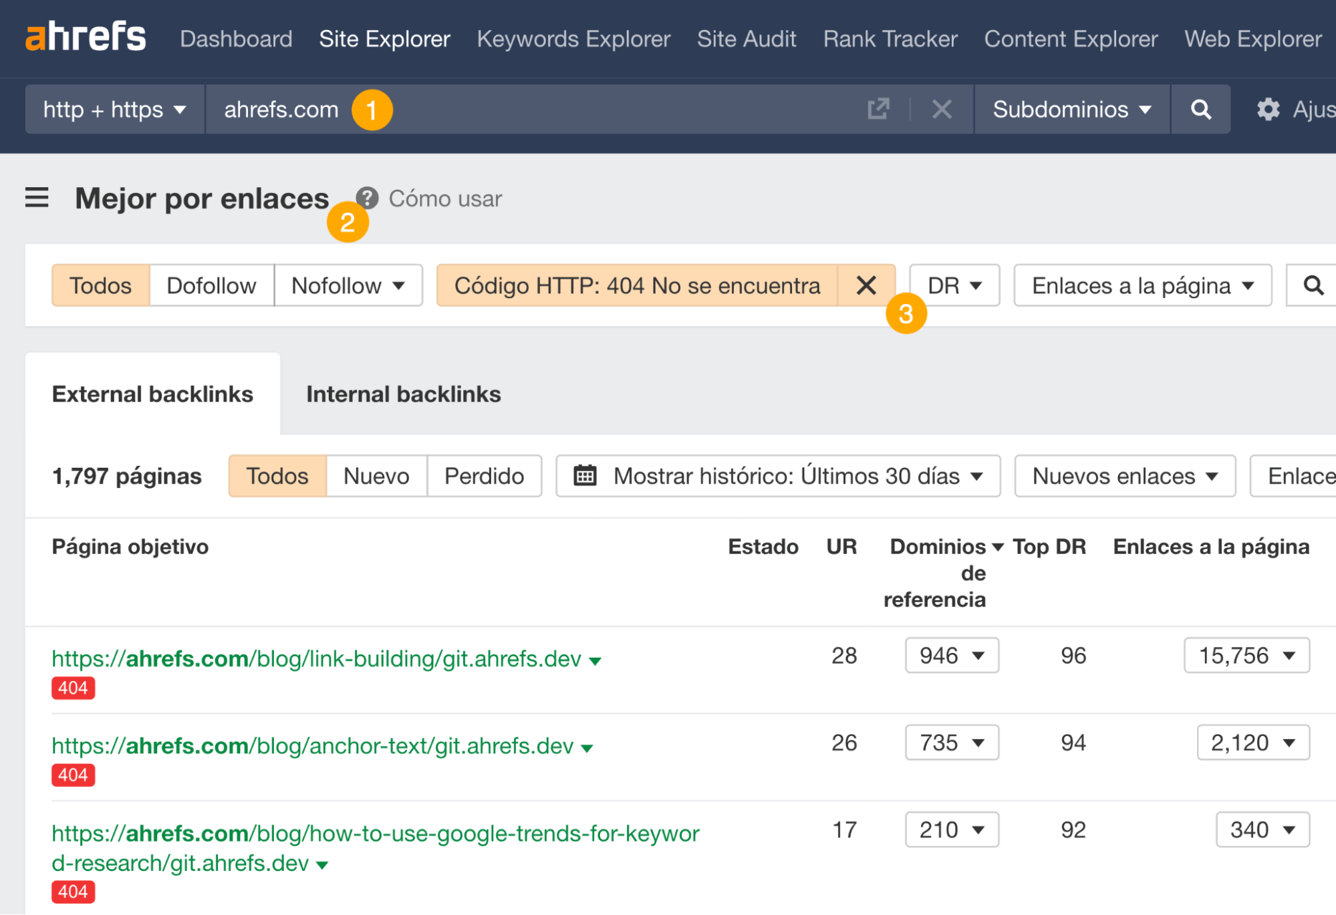Open Keywords Explorer from the top menu
The width and height of the screenshot is (1336, 915).
click(x=573, y=39)
